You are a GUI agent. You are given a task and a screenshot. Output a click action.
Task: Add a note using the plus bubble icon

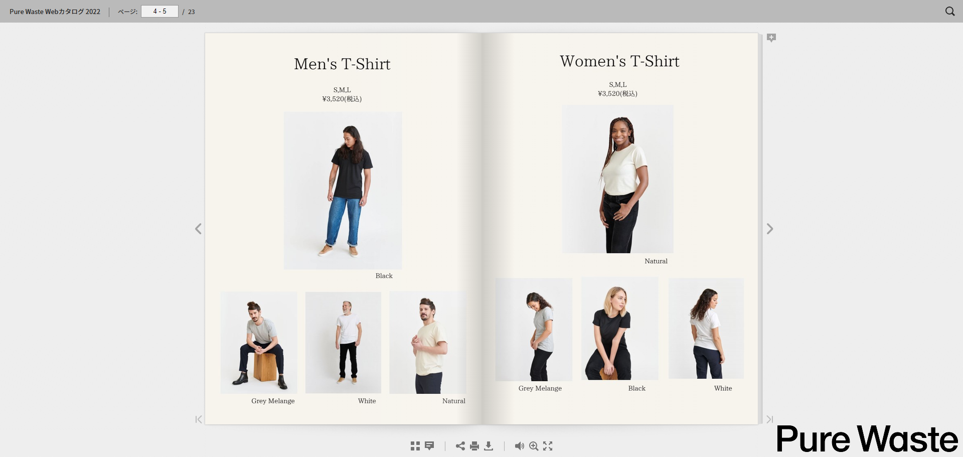tap(771, 38)
